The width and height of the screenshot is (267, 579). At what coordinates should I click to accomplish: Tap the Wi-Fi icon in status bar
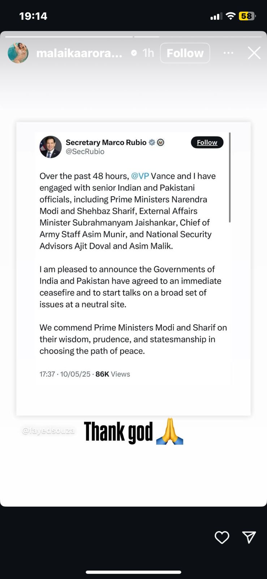coord(231,16)
